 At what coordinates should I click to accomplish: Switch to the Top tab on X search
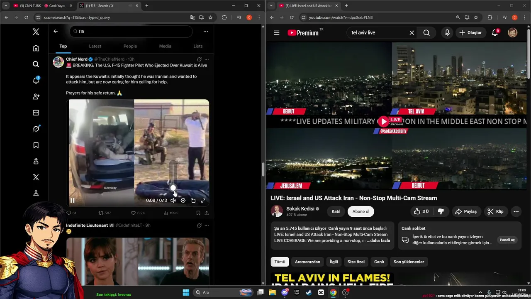pos(63,46)
